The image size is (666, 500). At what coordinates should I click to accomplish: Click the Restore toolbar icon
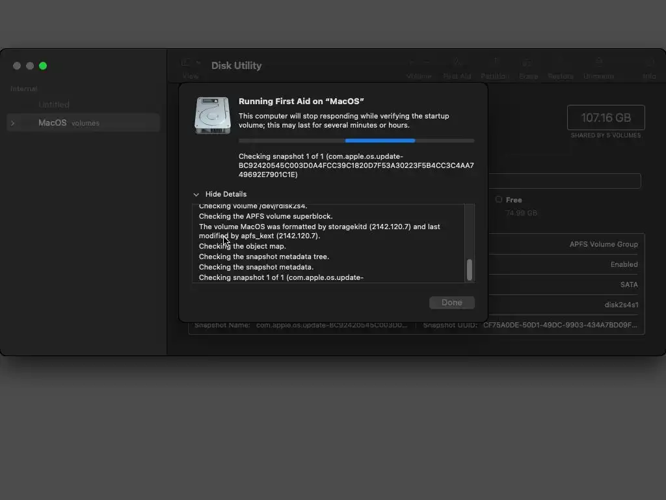point(560,63)
